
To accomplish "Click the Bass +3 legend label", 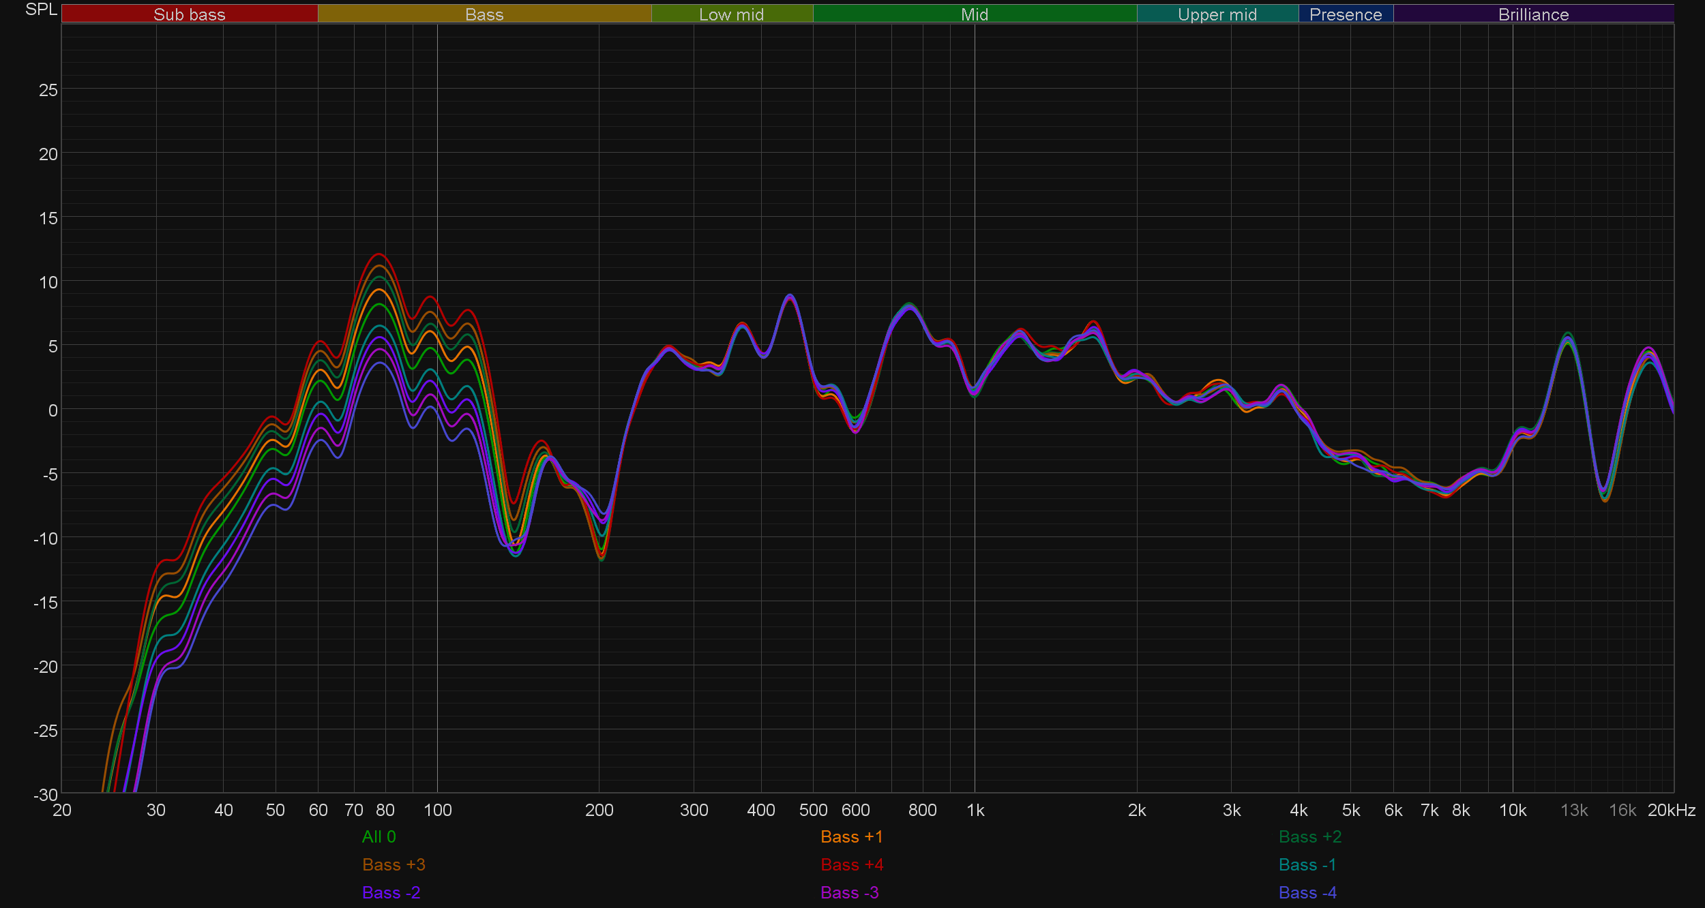I will point(394,864).
